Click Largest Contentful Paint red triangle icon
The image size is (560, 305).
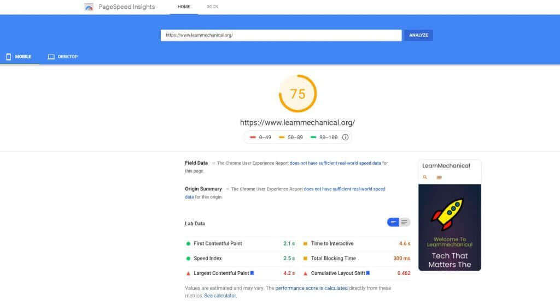(x=188, y=274)
